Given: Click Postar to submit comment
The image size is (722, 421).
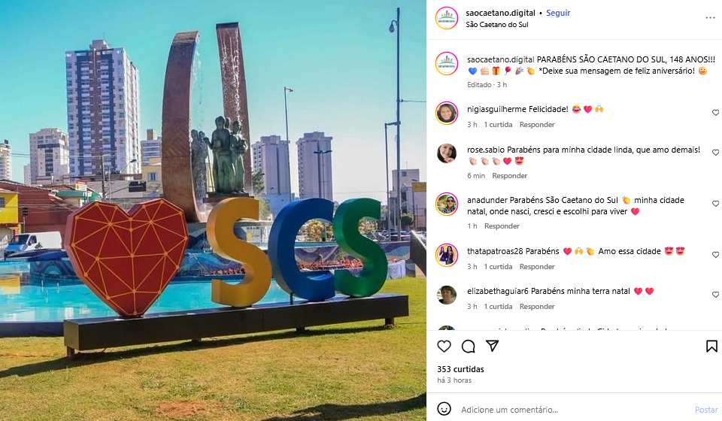Looking at the screenshot, I should click(706, 410).
